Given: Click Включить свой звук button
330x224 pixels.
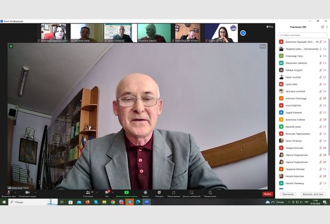Looking at the screenshot, I should (313, 194).
